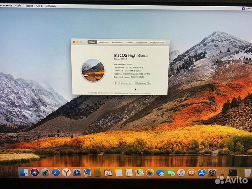Open Reminders list icon in Dock
This screenshot has height=189, width=252.
129,173
